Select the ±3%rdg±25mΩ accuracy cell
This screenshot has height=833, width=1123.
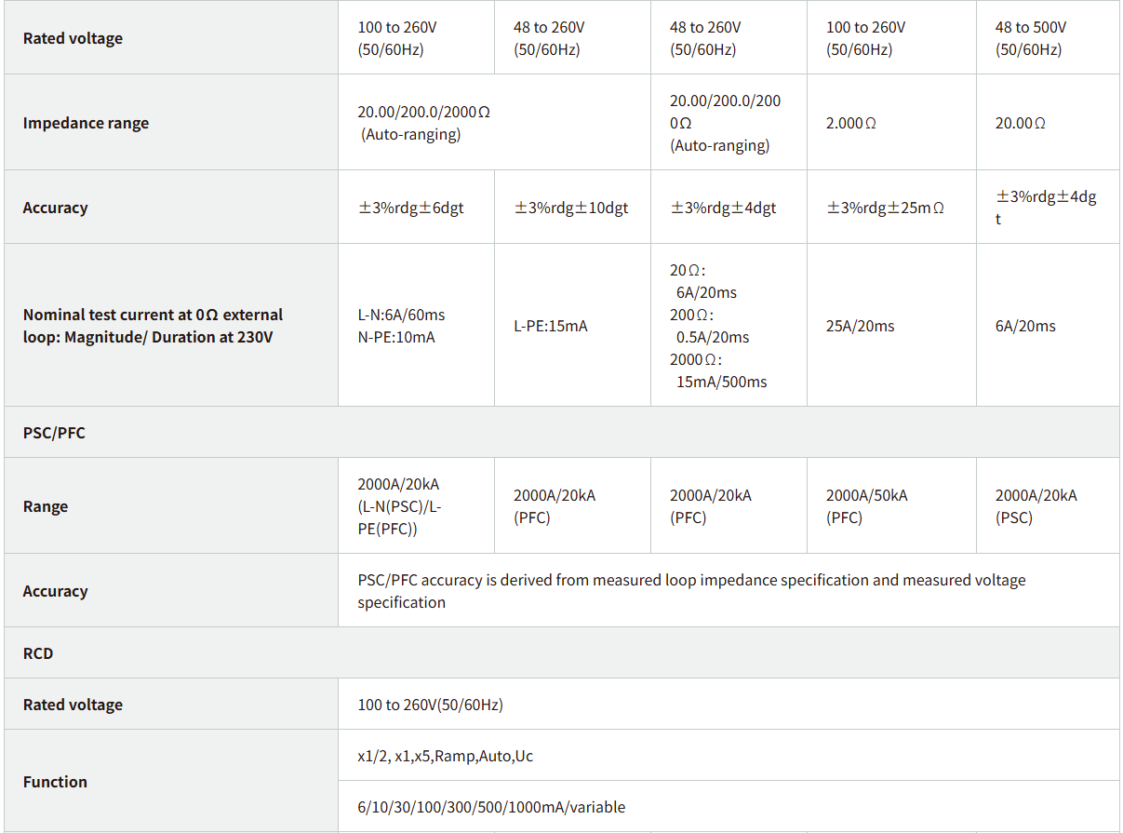[x=885, y=208]
